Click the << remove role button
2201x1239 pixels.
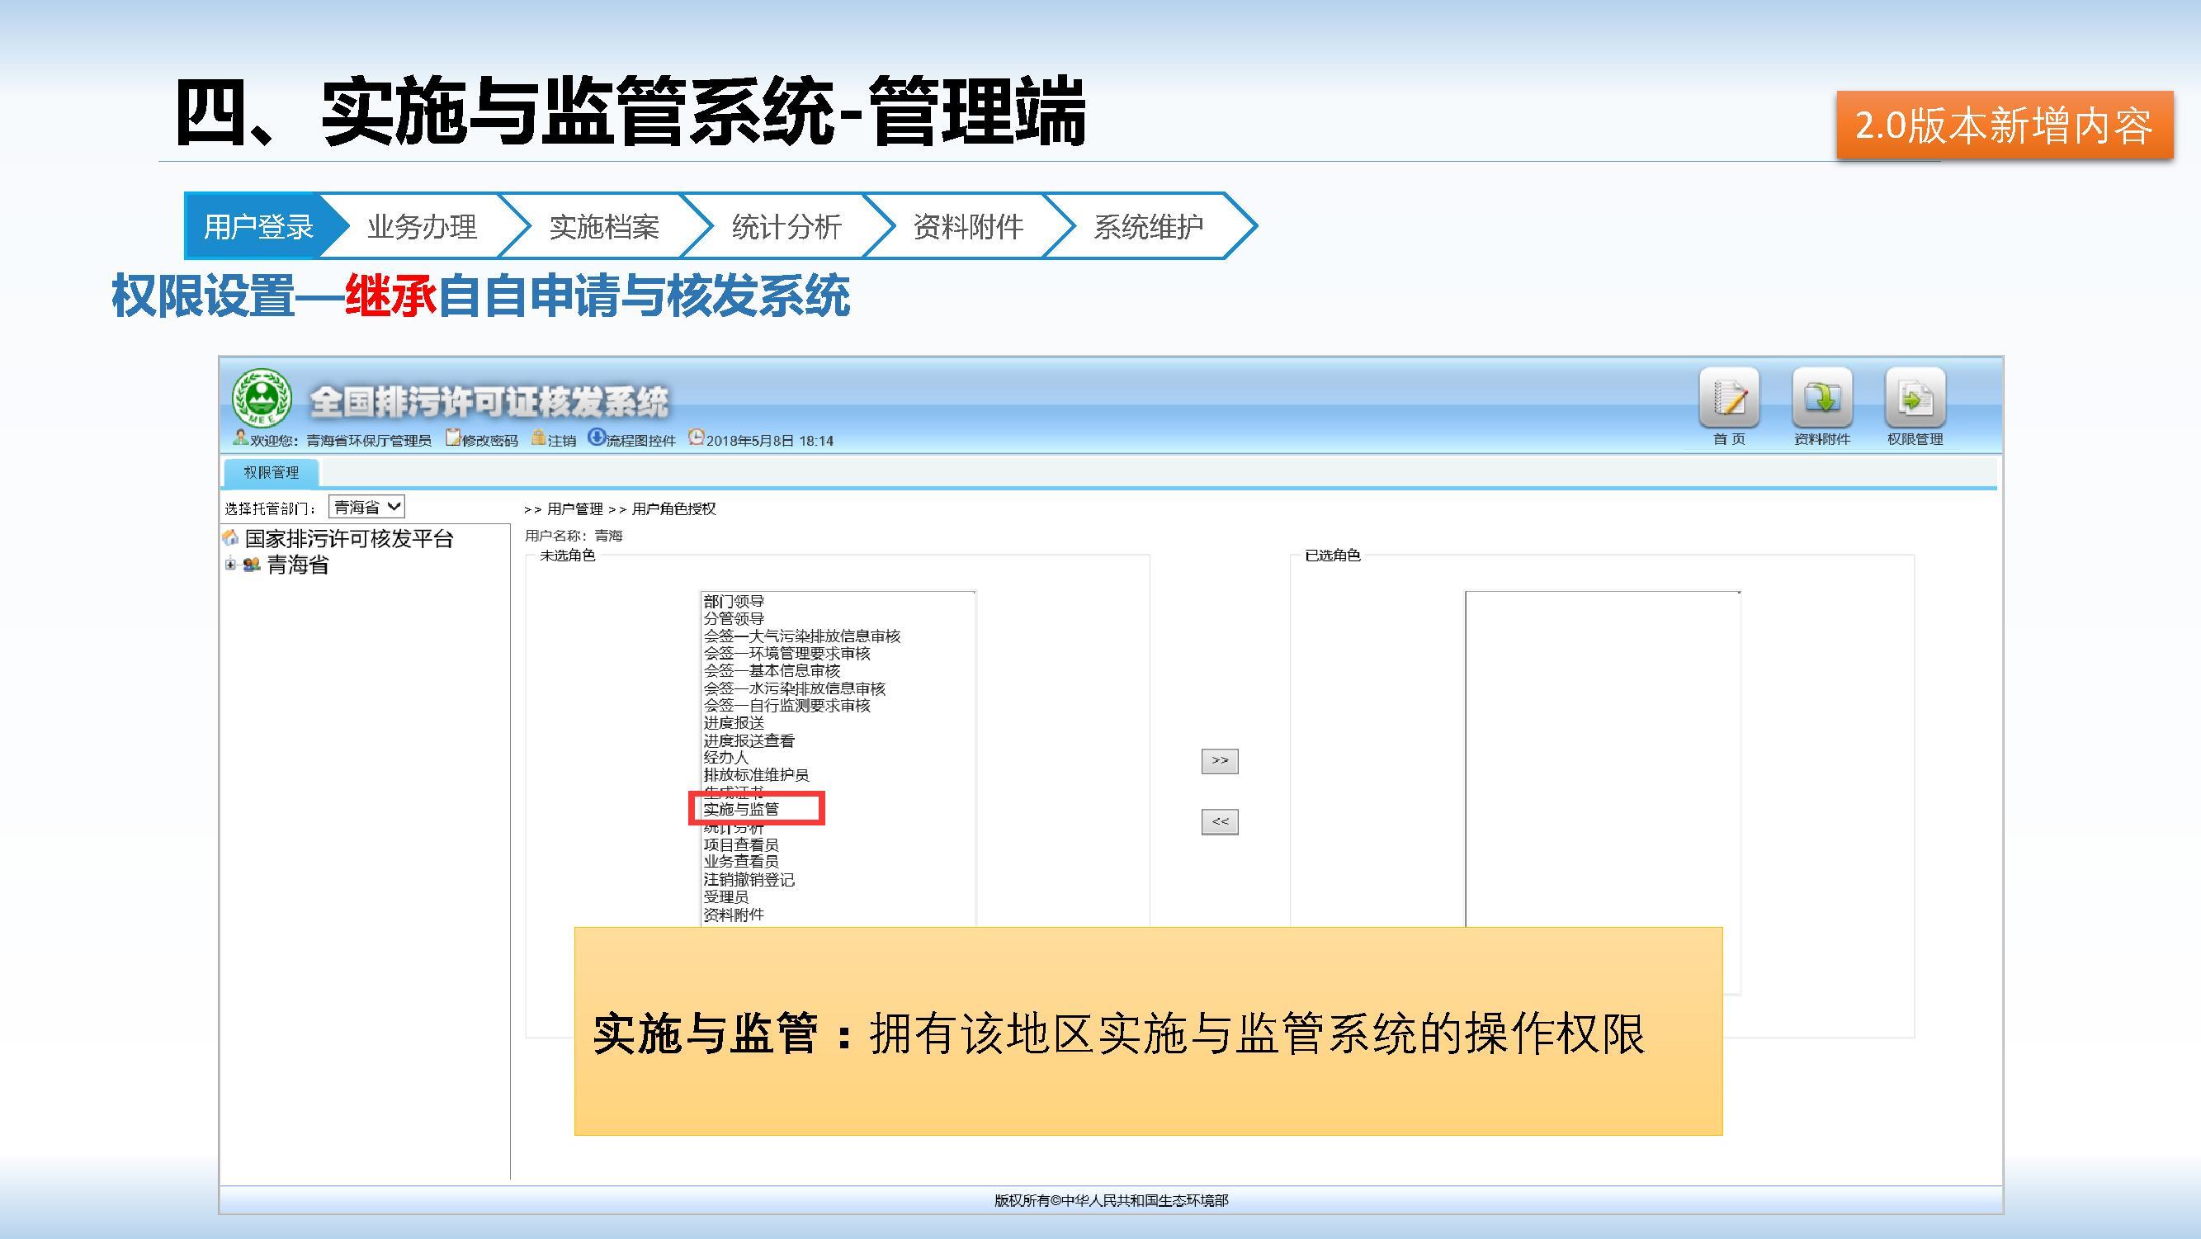(1219, 822)
